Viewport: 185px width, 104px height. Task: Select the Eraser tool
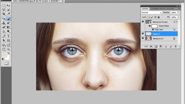click(4, 27)
